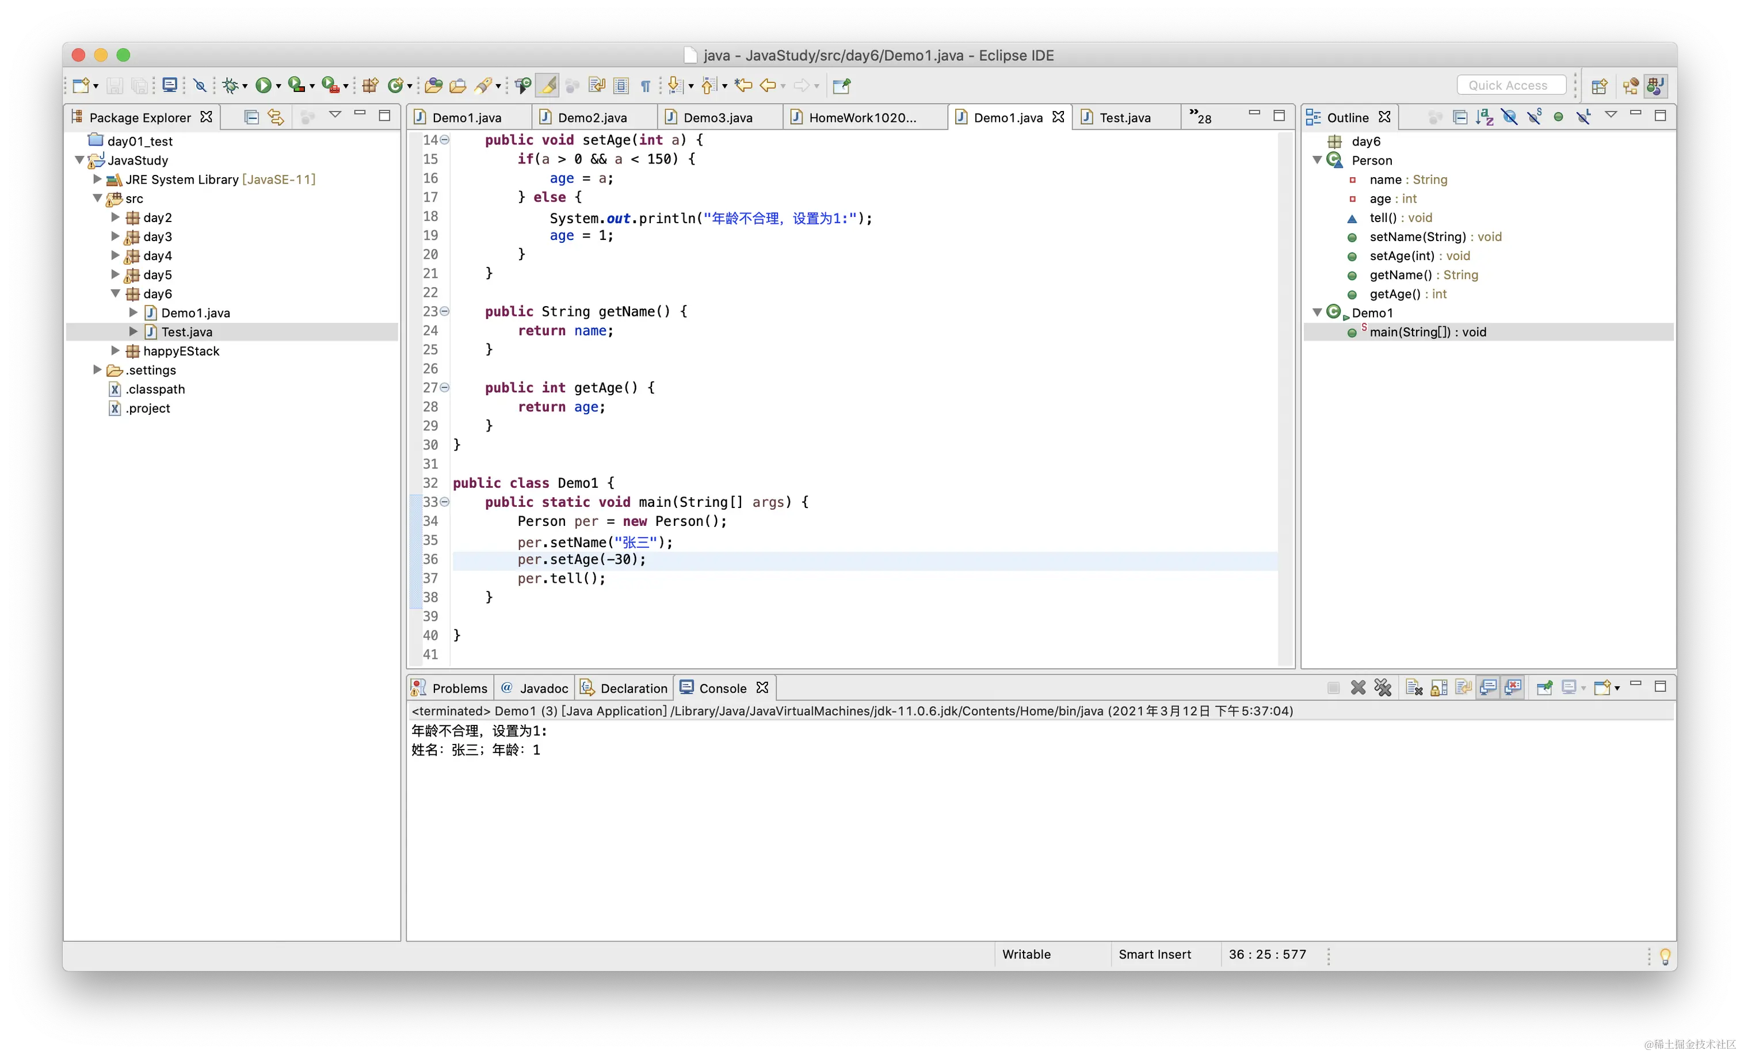Toggle alphabetical sort in Outline
The width and height of the screenshot is (1740, 1054).
point(1485,117)
